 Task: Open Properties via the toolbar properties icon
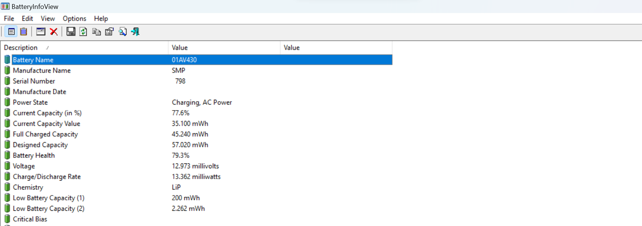pyautogui.click(x=109, y=32)
